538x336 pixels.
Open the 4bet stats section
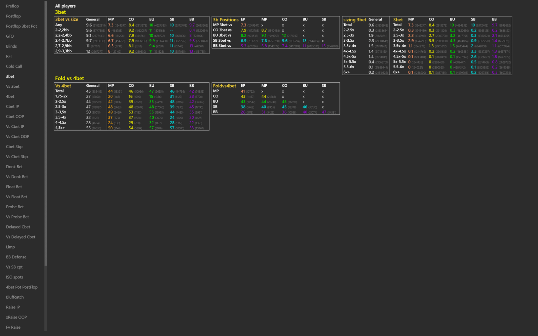[10, 96]
